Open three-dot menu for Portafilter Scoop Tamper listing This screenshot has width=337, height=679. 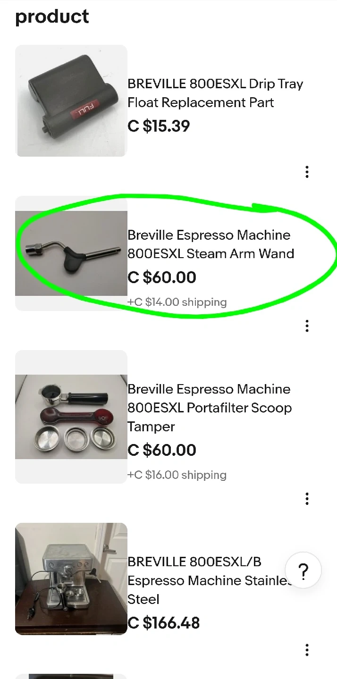[x=307, y=498]
